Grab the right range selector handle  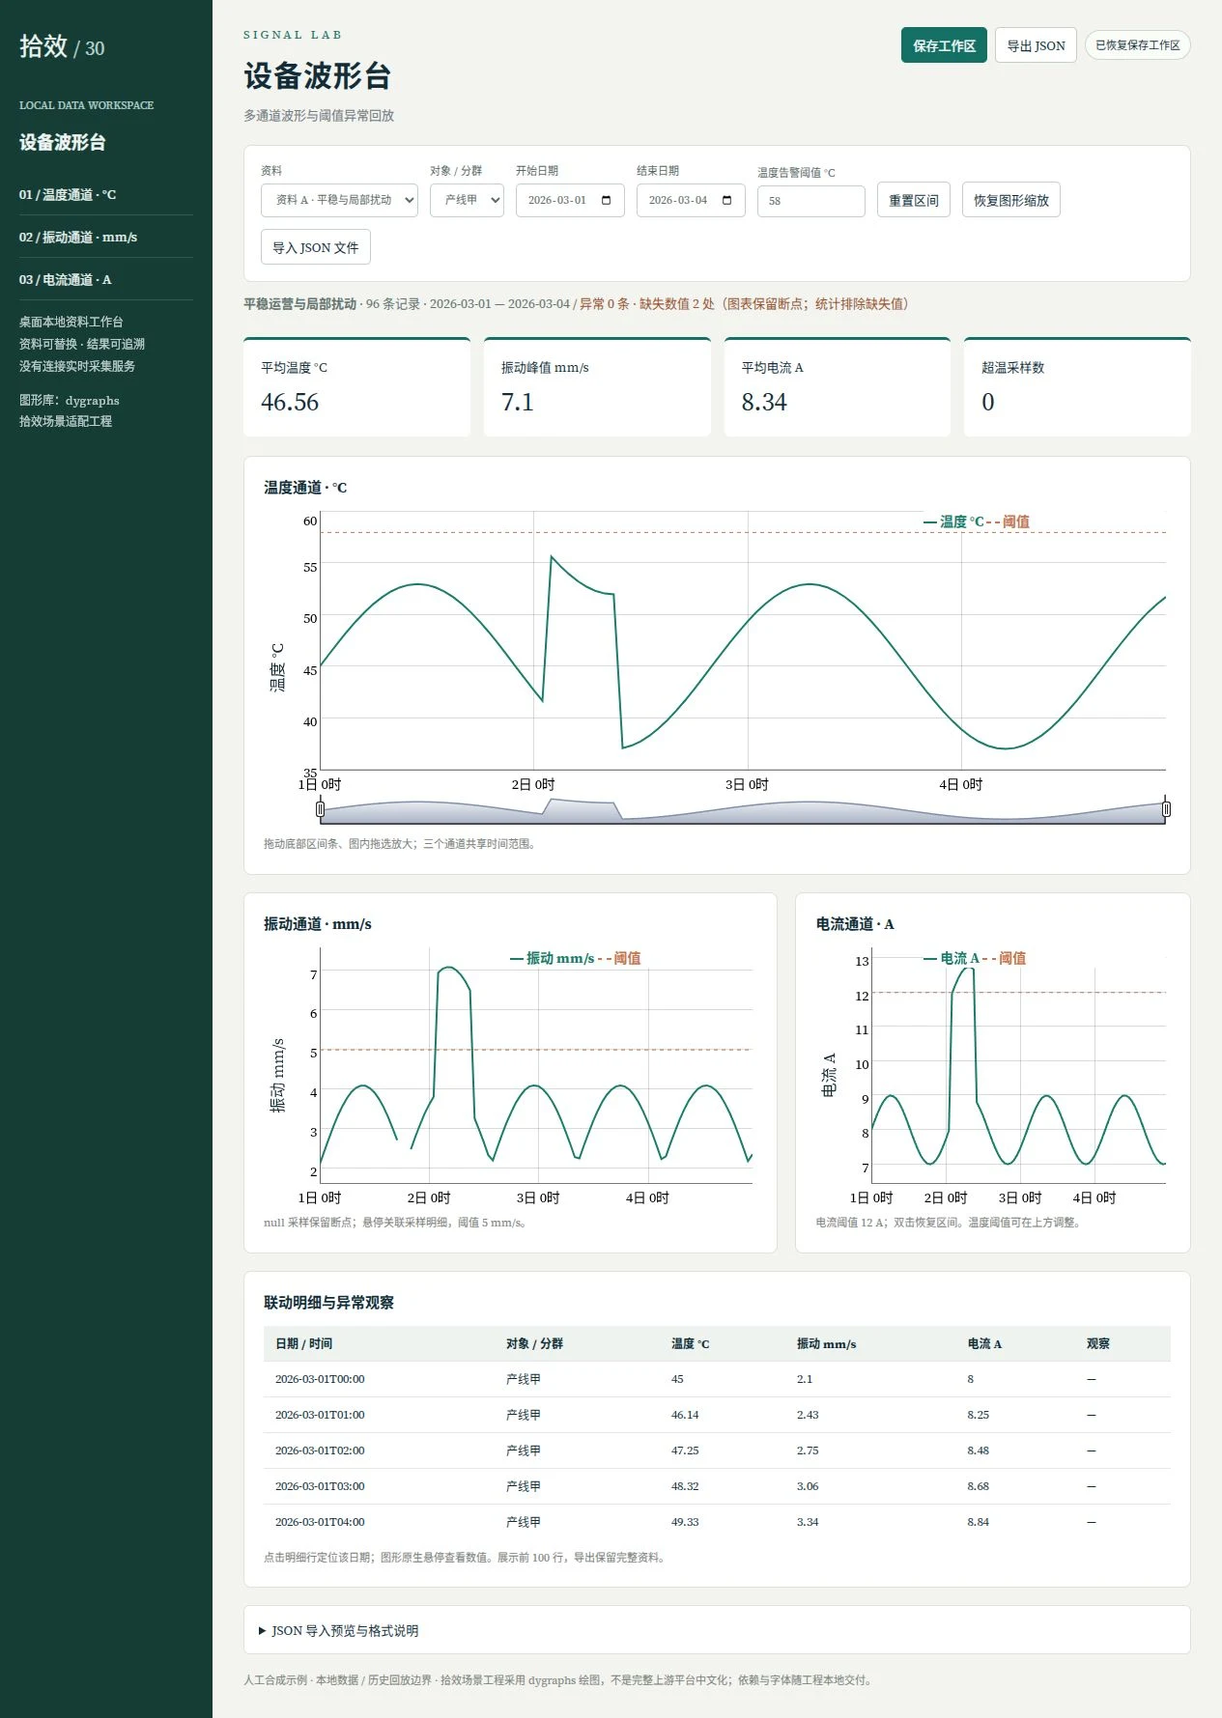point(1166,809)
